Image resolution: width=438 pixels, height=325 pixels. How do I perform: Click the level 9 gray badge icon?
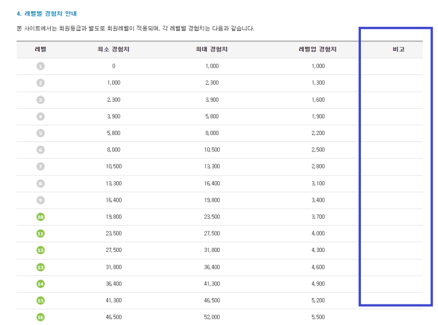[40, 200]
